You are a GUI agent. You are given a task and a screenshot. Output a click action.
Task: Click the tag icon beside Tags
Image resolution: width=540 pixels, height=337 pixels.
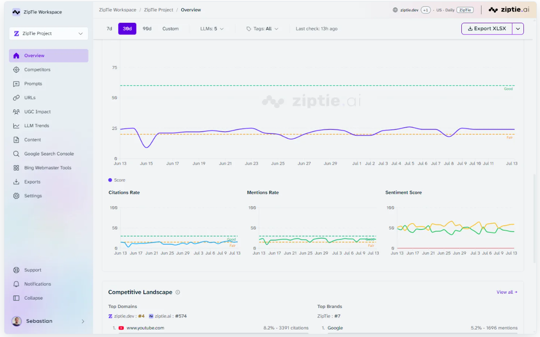tap(249, 29)
